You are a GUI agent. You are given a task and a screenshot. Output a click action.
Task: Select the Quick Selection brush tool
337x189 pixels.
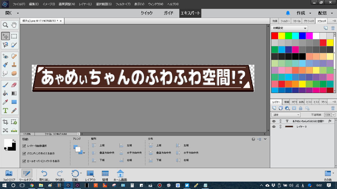click(14, 45)
